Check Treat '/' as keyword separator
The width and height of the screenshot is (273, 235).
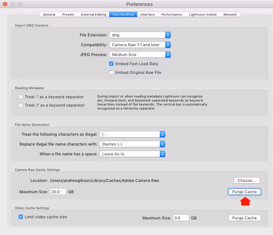[x=21, y=105]
